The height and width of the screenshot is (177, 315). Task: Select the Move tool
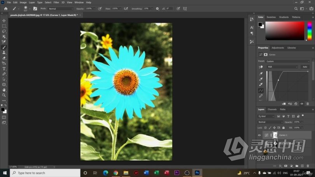[x=4, y=21]
